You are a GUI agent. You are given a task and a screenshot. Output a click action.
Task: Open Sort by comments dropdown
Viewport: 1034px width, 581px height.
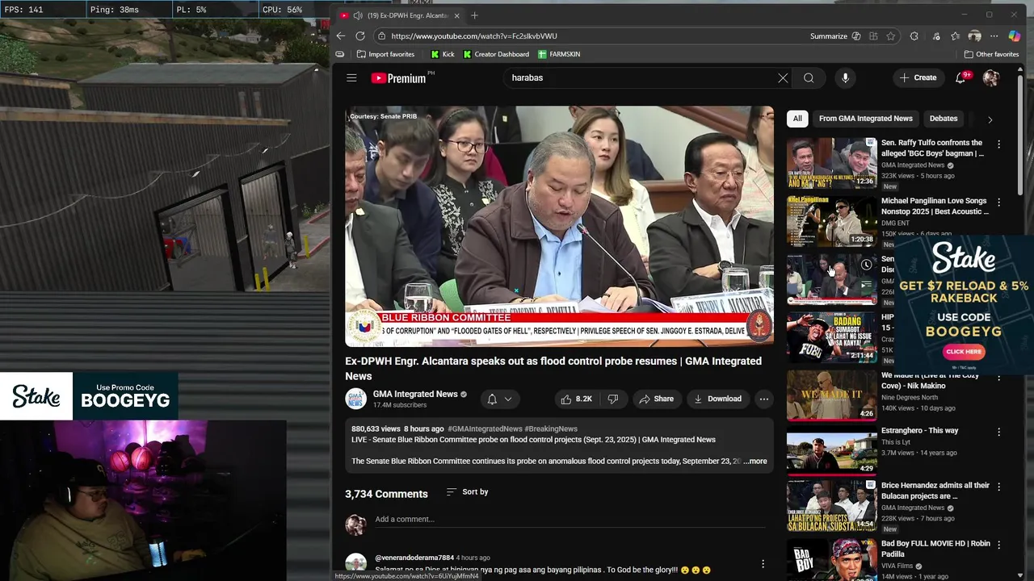pyautogui.click(x=467, y=491)
